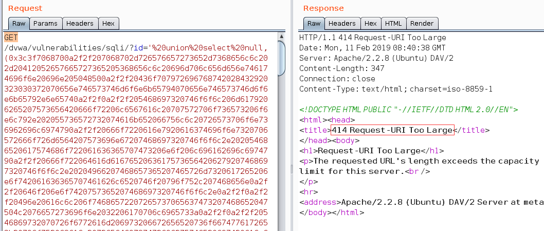
Task: Open the Response HTML tab
Action: (x=393, y=24)
